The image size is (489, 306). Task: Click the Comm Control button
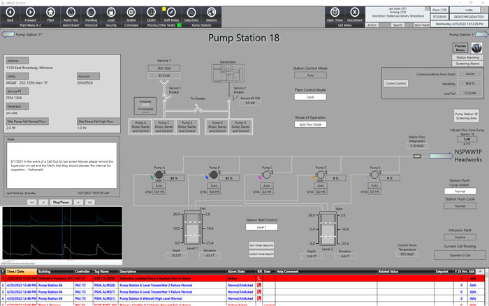click(396, 82)
